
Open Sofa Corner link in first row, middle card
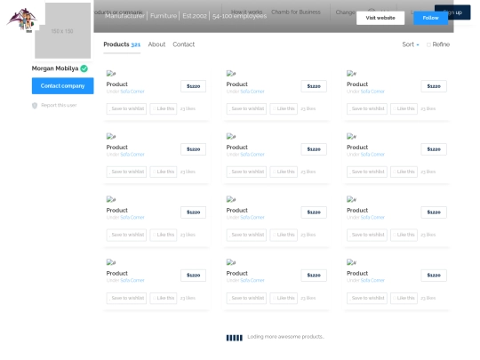[x=252, y=92]
